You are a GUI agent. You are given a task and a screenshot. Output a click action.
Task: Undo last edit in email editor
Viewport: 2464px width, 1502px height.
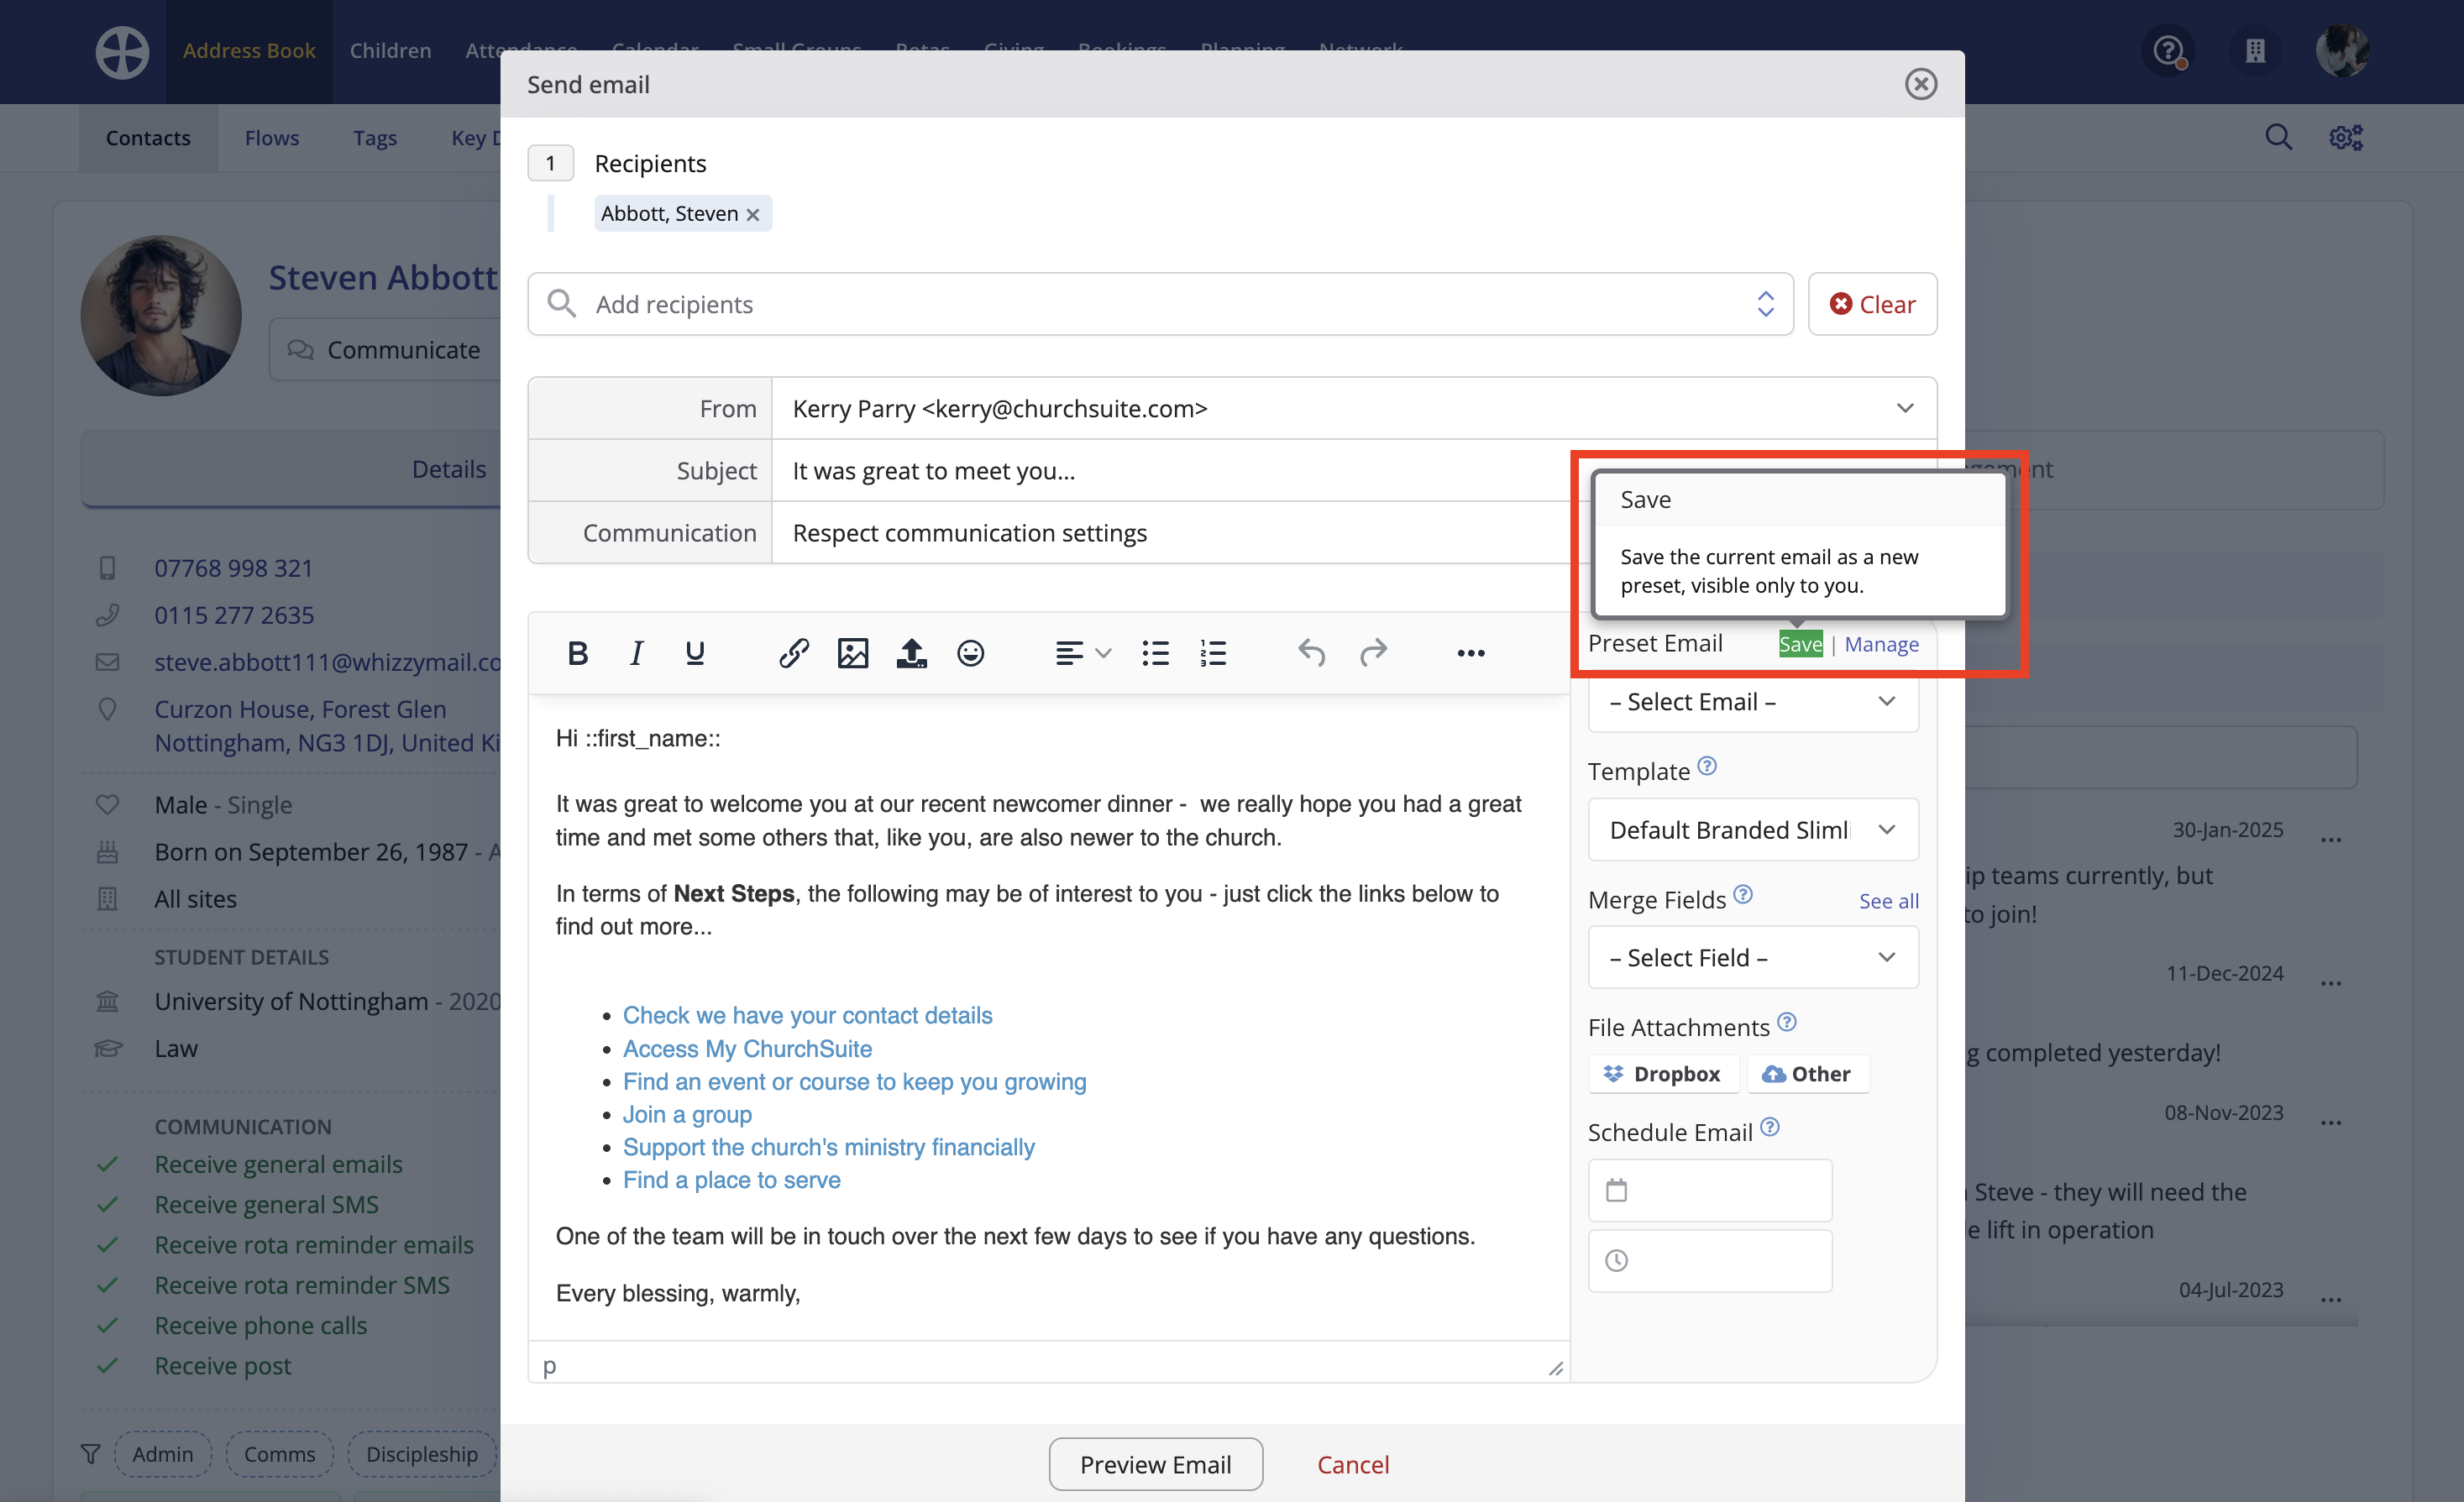[1311, 653]
